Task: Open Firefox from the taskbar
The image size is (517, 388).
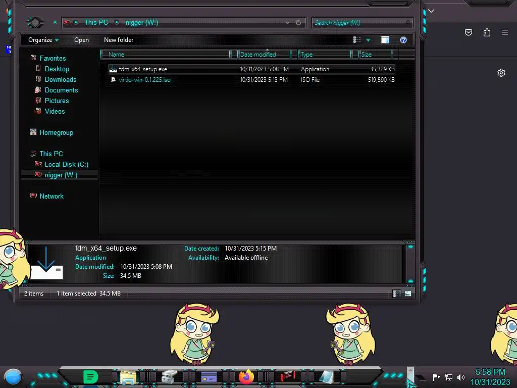Action: tap(246, 377)
